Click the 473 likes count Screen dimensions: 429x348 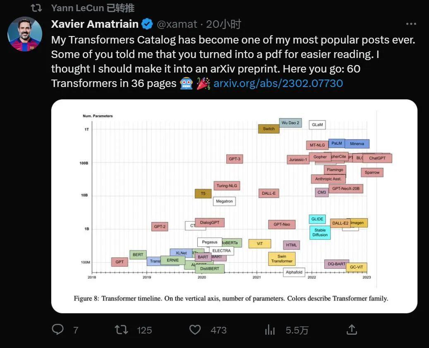[x=218, y=330]
